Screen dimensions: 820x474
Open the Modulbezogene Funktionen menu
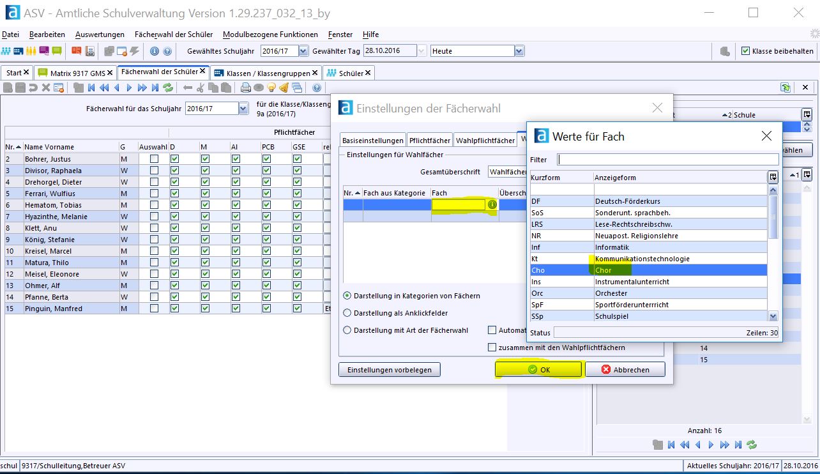270,34
